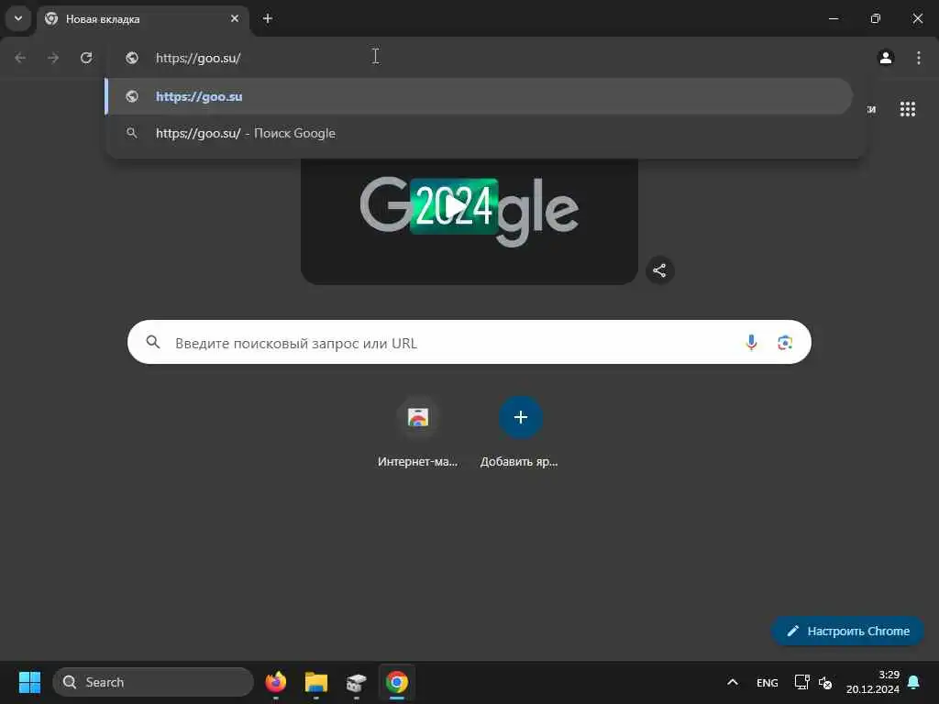Open the Google apps grid
Image resolution: width=939 pixels, height=704 pixels.
click(x=908, y=109)
